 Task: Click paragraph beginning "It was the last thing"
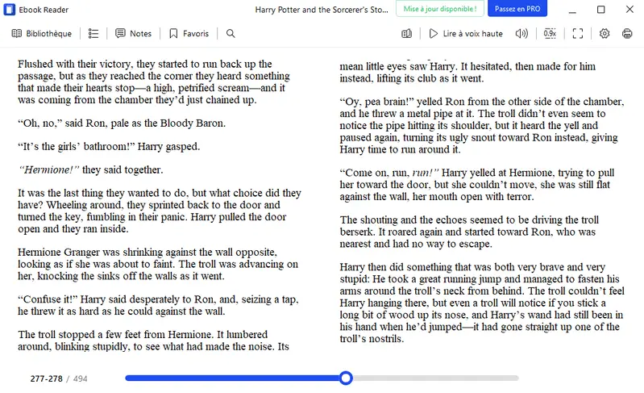(160, 211)
